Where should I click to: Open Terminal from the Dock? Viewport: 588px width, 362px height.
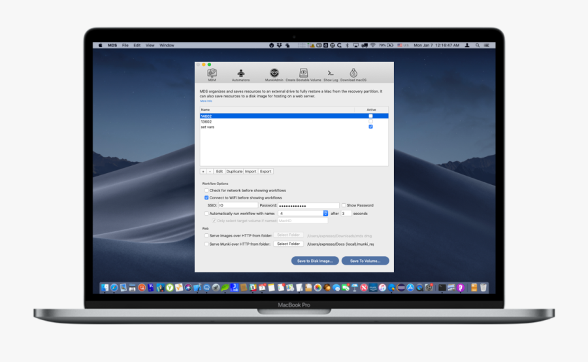[442, 288]
